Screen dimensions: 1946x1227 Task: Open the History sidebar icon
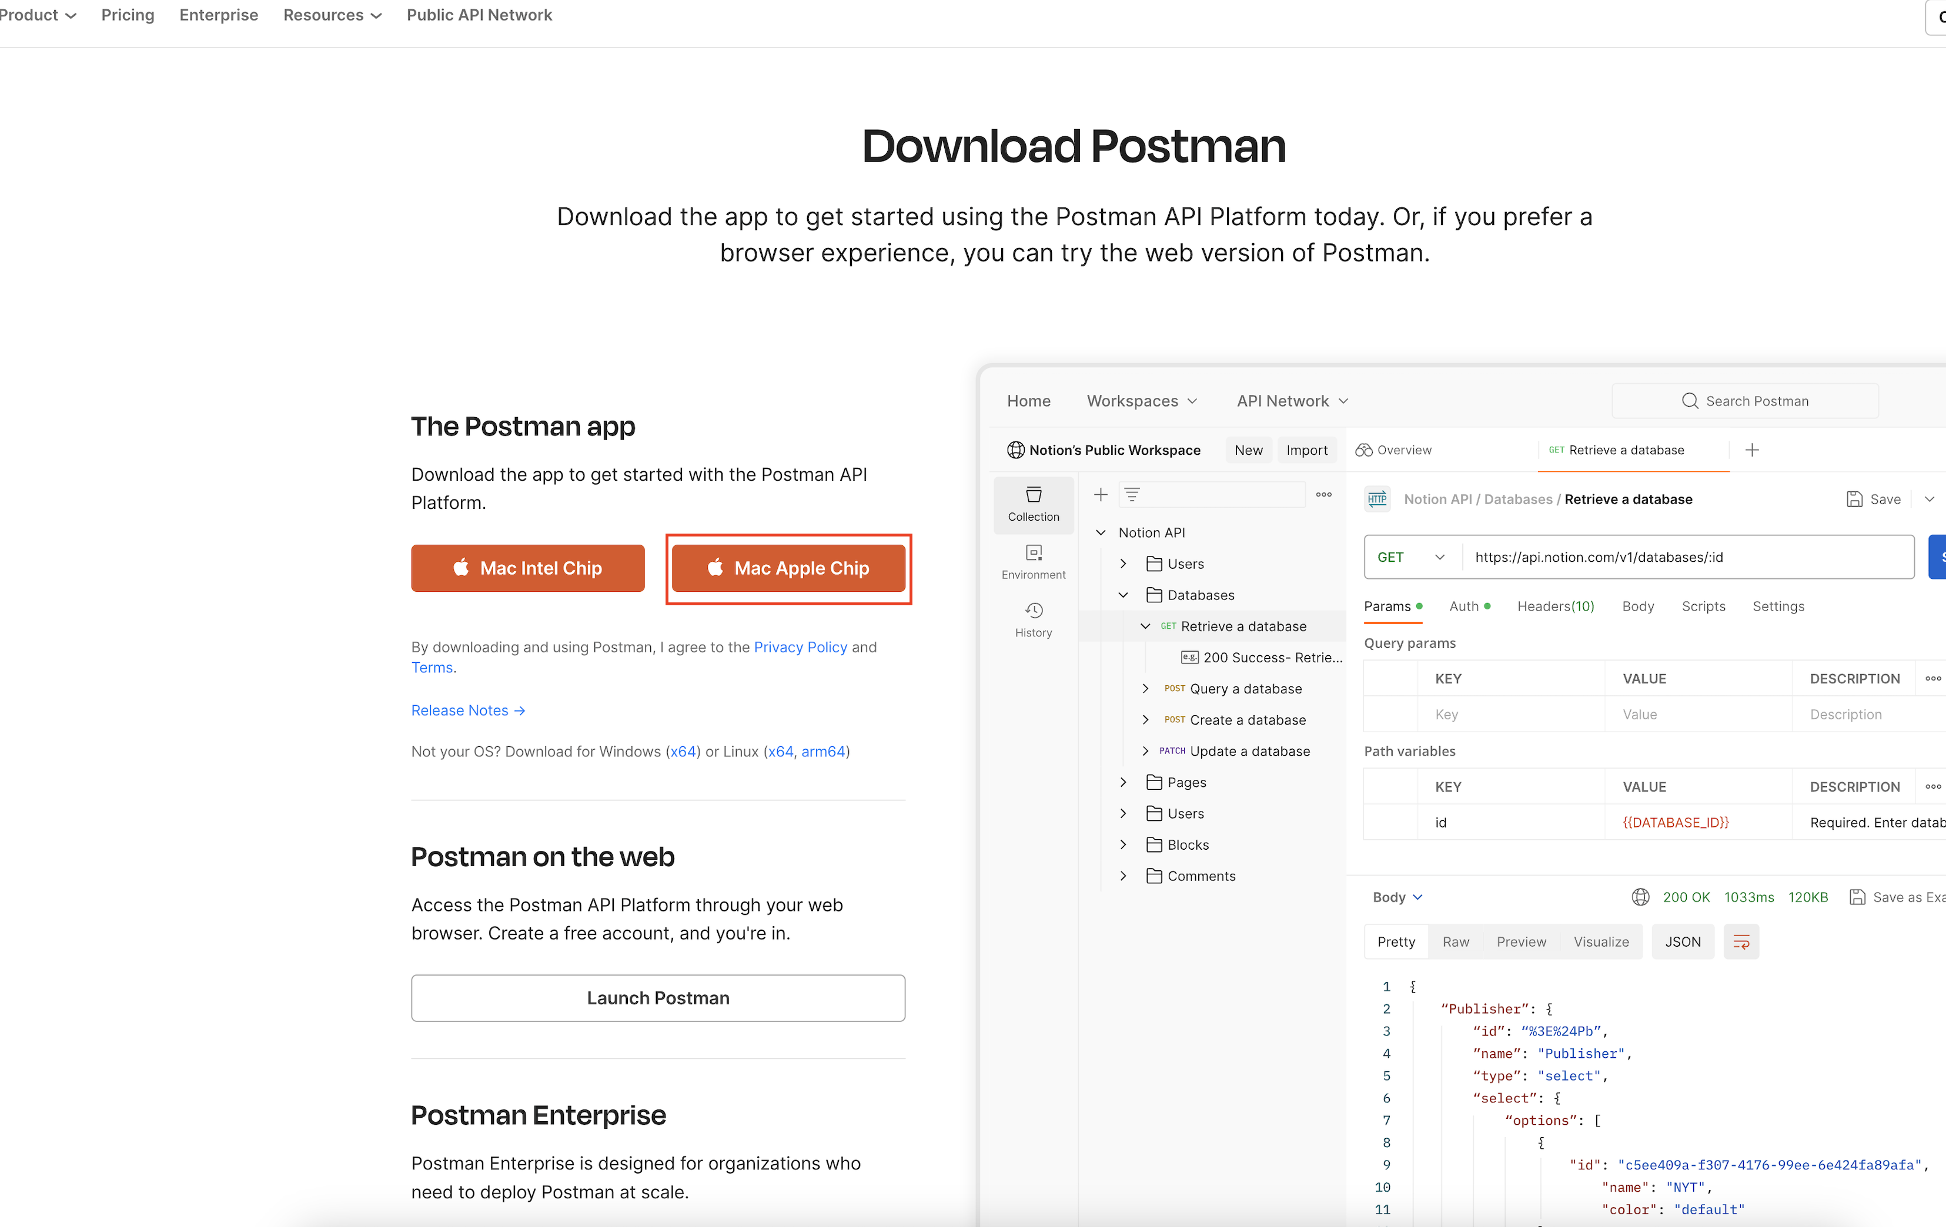click(x=1033, y=619)
